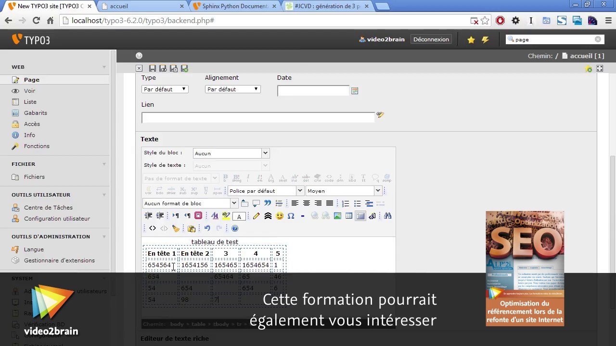The height and width of the screenshot is (346, 616).
Task: Insert a numbered list
Action: coord(345,203)
